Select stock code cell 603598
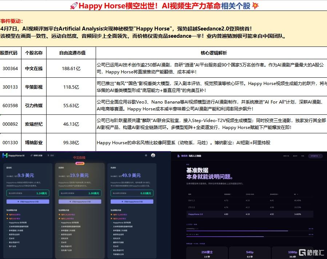Viewport: 327px width, 259px height. point(10,106)
